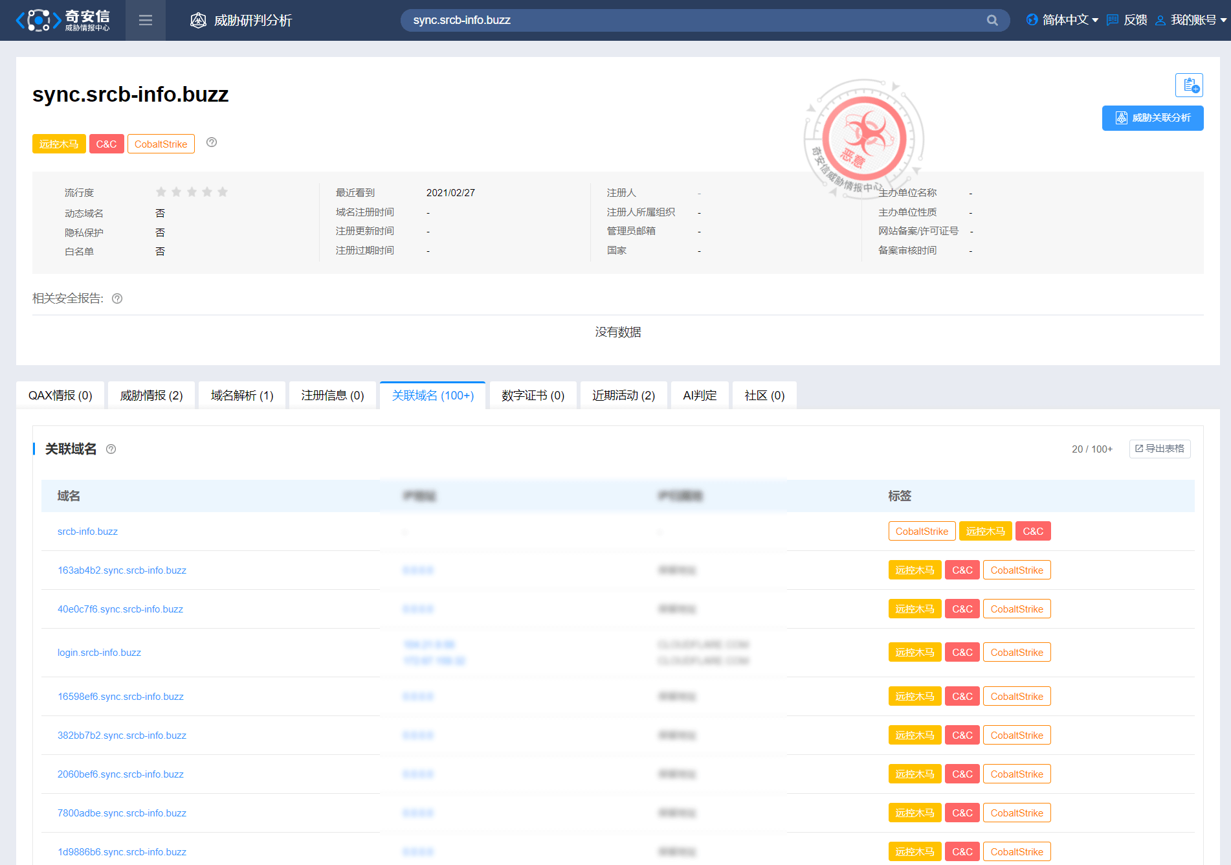Screen dimensions: 1231x865
Task: Click the 远控木马 tag in the 7800adbe row
Action: pos(915,813)
